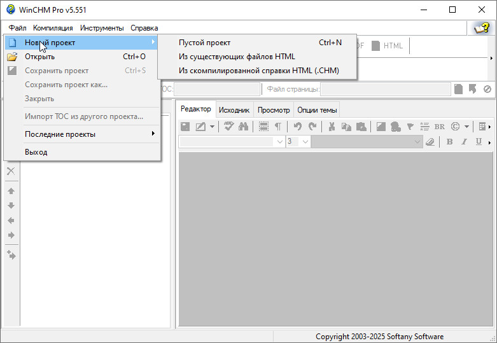The width and height of the screenshot is (497, 343).
Task: Click Выход in the File menu
Action: click(x=36, y=152)
